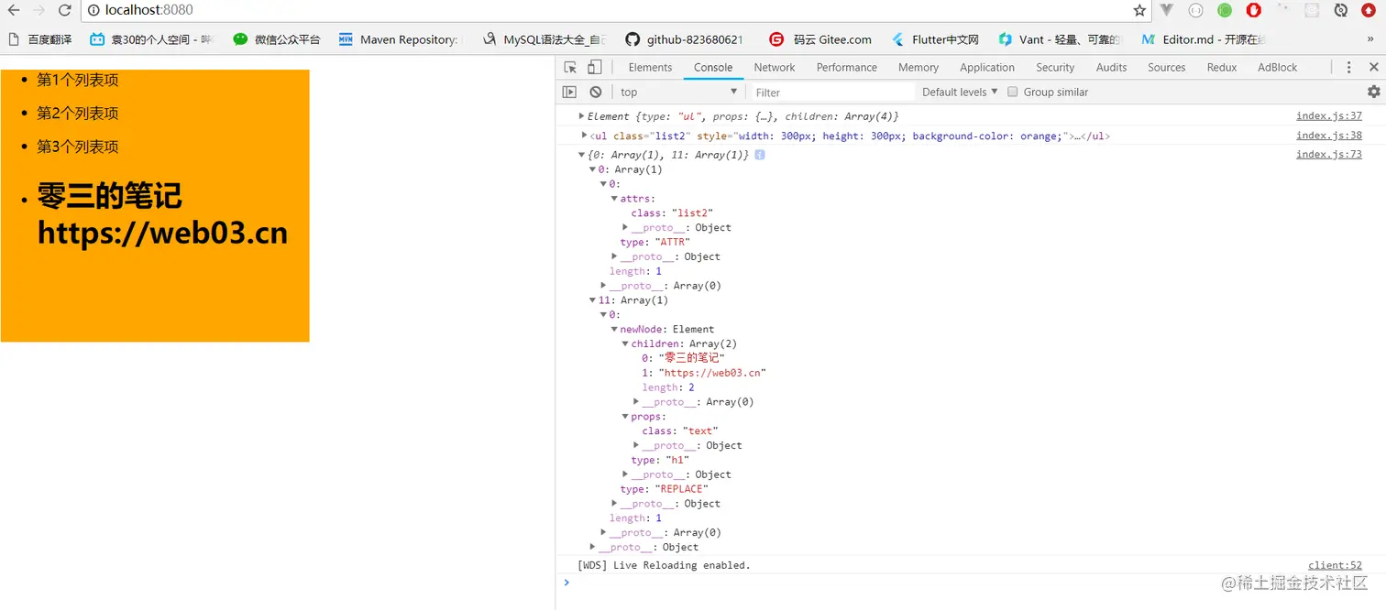This screenshot has height=610, width=1386.
Task: Select the Console tab
Action: [x=713, y=67]
